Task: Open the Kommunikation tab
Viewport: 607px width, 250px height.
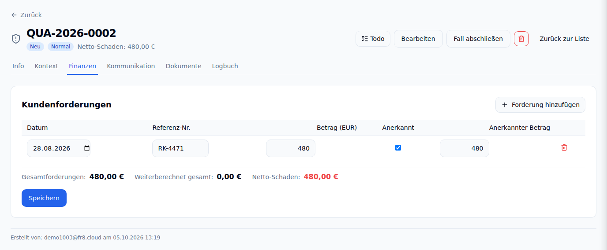Action: click(x=131, y=66)
